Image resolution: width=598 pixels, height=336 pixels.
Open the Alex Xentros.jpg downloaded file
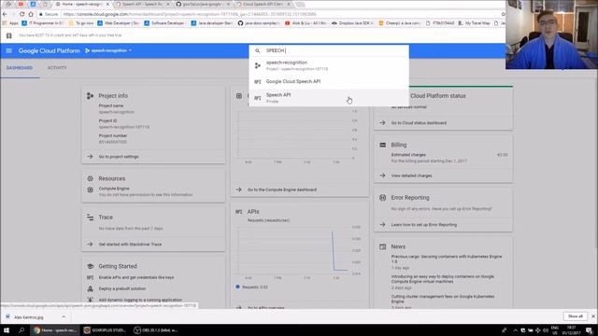[29, 317]
